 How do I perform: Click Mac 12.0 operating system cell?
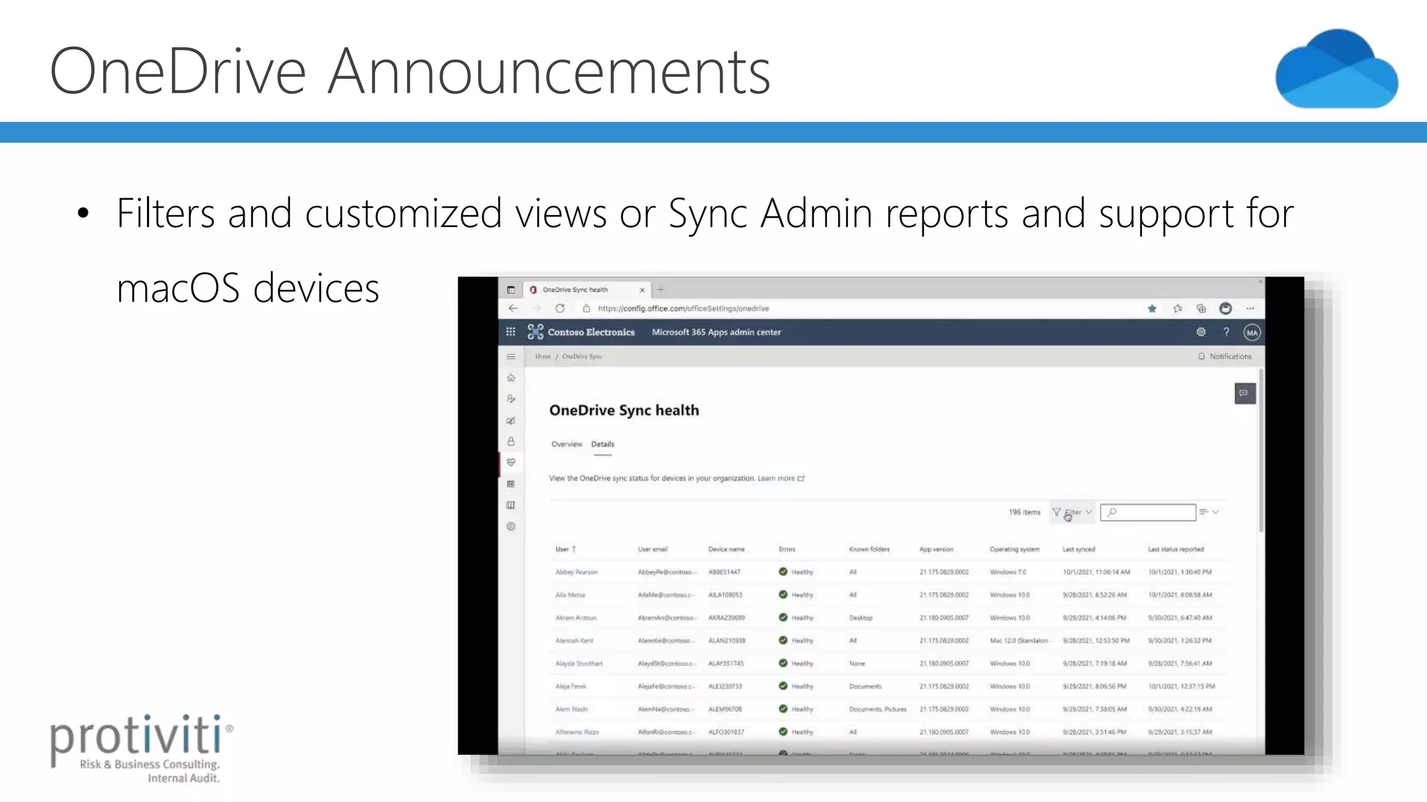pos(1019,640)
